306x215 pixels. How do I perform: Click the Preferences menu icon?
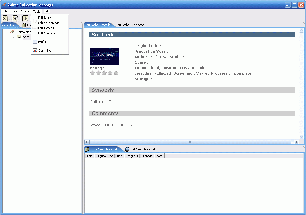(x=35, y=42)
